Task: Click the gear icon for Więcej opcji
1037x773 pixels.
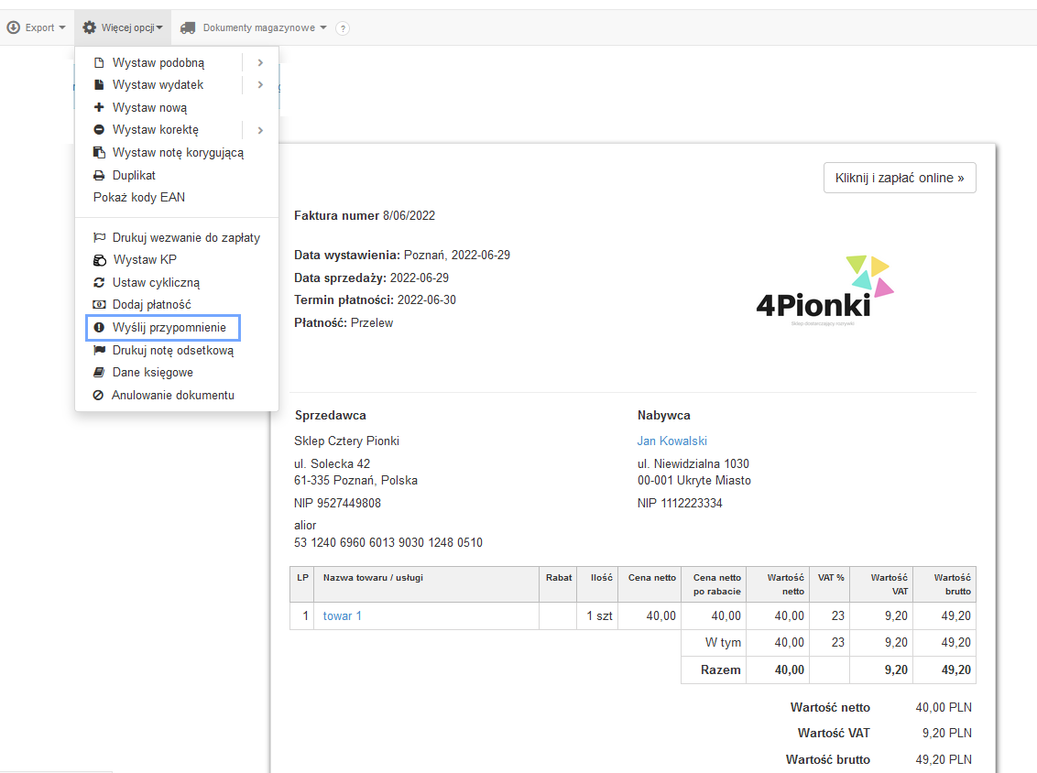Action: pyautogui.click(x=89, y=27)
